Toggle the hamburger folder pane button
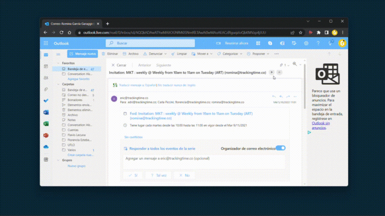This screenshot has height=216, width=385. pos(58,55)
